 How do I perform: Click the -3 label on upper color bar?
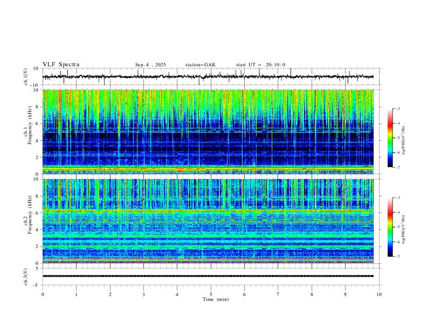point(397,108)
